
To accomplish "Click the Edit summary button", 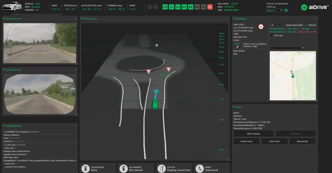I will point(254,134).
